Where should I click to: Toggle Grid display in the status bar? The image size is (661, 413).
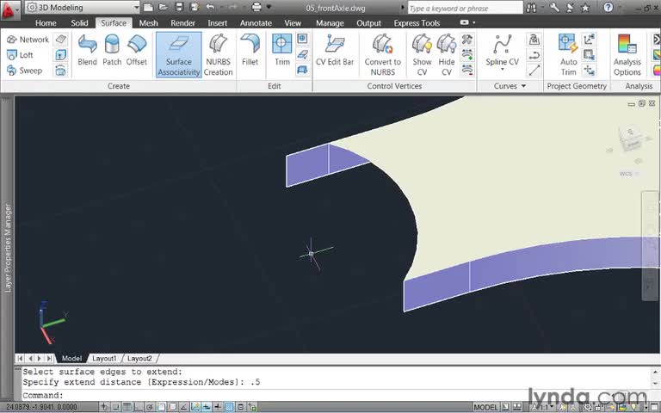point(127,407)
